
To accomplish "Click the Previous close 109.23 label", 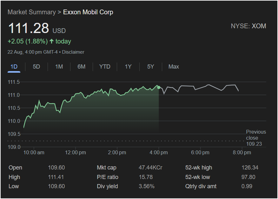I will (x=256, y=138).
